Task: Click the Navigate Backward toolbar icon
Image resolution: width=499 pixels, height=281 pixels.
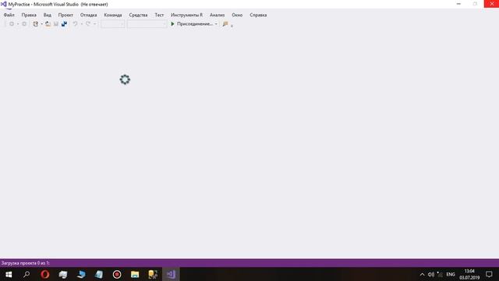Action: point(12,24)
